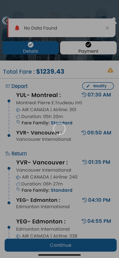Tap the departing plane icon
This screenshot has width=119, height=258.
[x=8, y=86]
